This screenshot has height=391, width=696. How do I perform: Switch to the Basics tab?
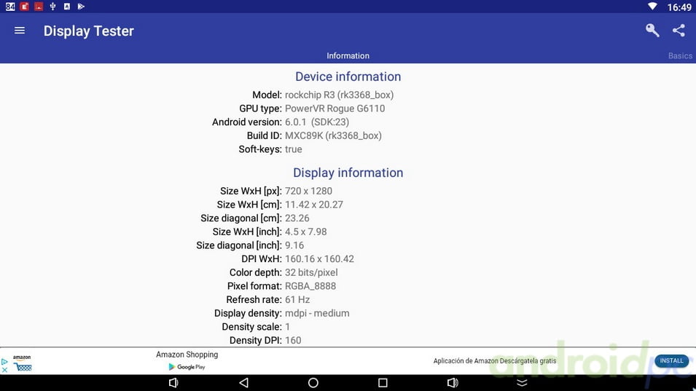[x=679, y=56]
